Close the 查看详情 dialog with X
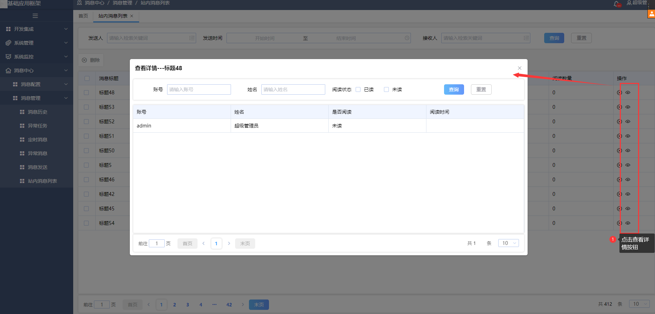The image size is (655, 314). point(520,68)
